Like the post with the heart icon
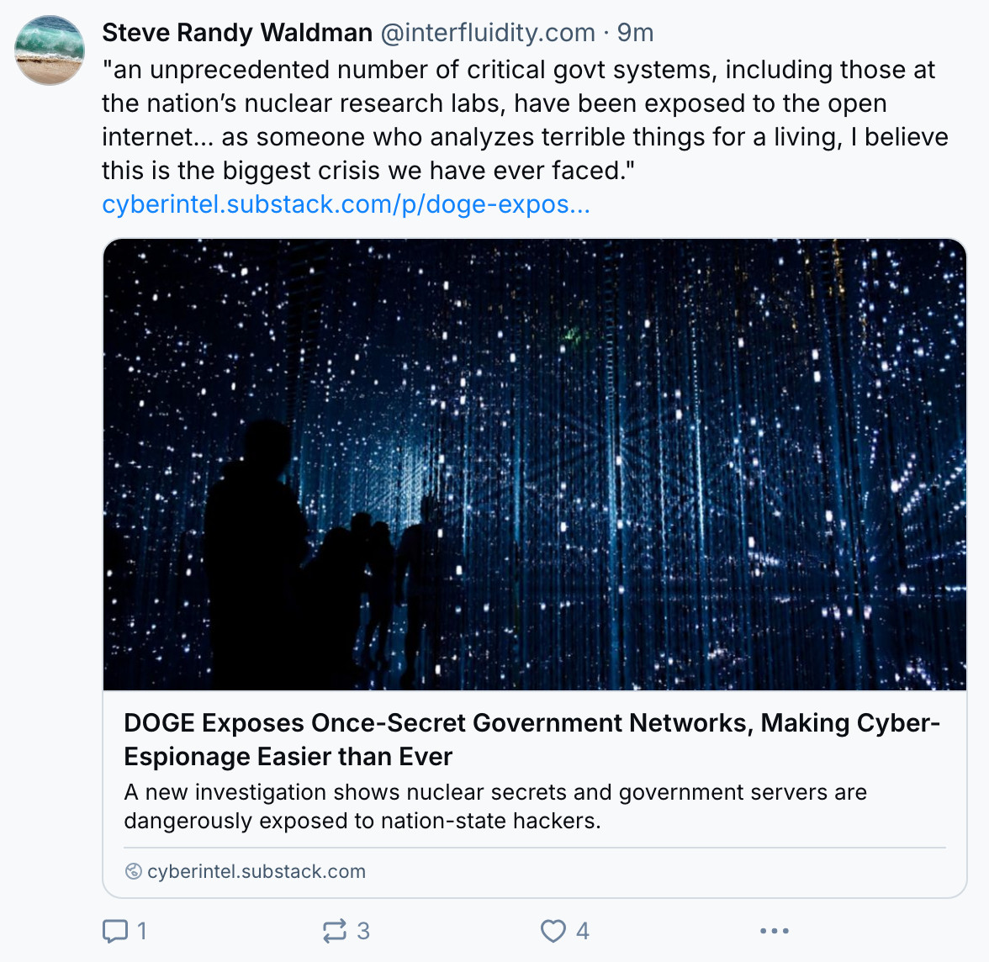Screen dimensions: 989x962 tap(553, 931)
